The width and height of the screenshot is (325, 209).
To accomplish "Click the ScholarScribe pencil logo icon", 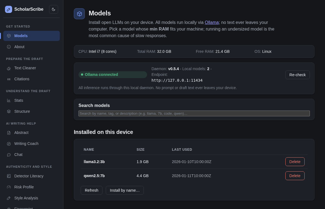I will click(9, 9).
